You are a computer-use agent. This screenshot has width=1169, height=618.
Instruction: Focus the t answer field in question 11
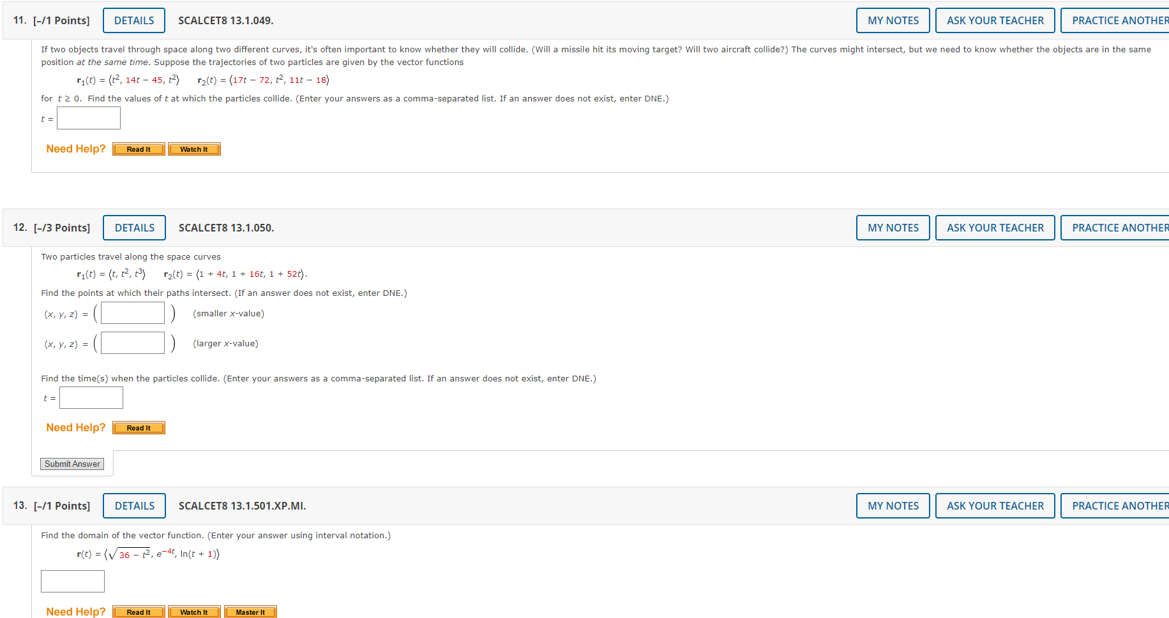[89, 118]
